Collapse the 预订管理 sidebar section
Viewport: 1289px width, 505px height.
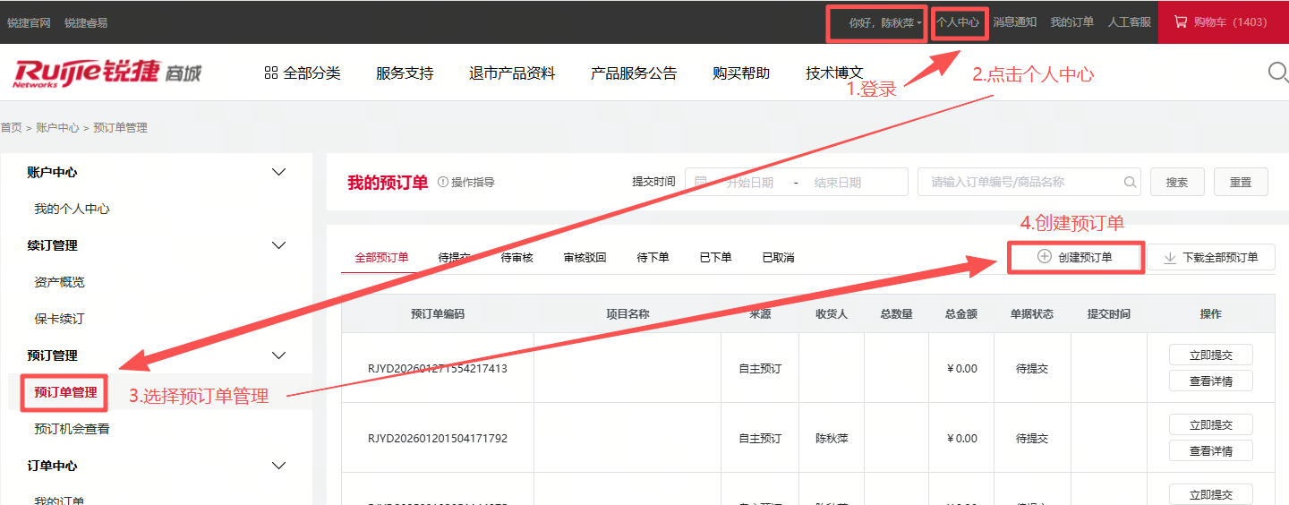[279, 355]
